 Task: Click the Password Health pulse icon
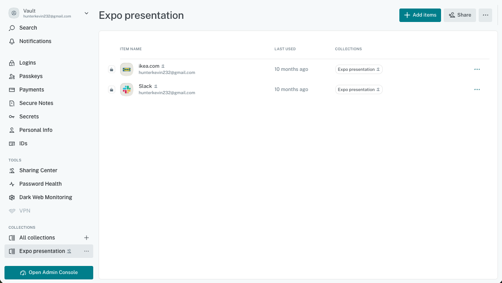click(12, 184)
